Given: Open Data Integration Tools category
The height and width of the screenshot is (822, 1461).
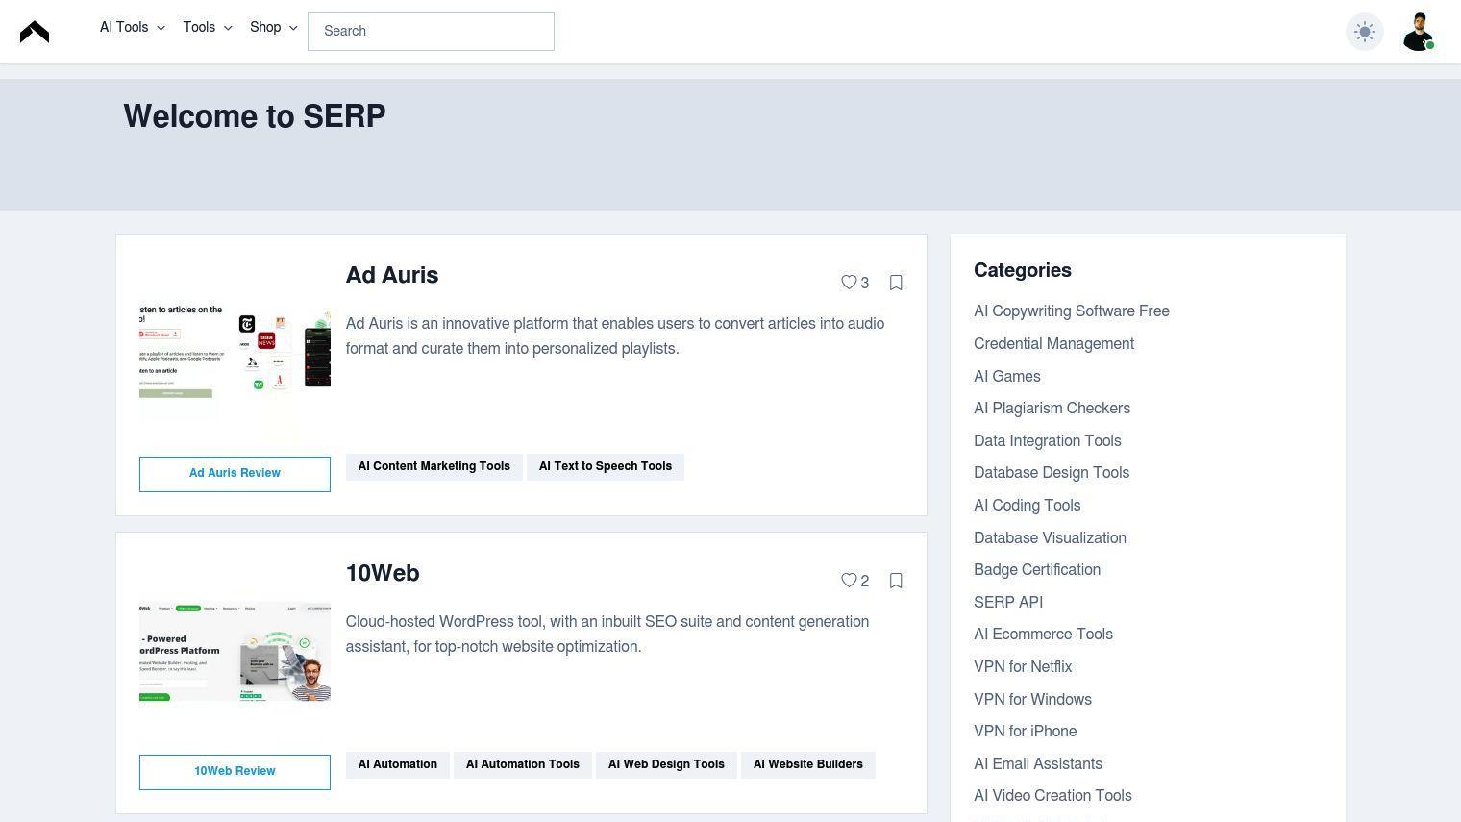Looking at the screenshot, I should [x=1048, y=441].
